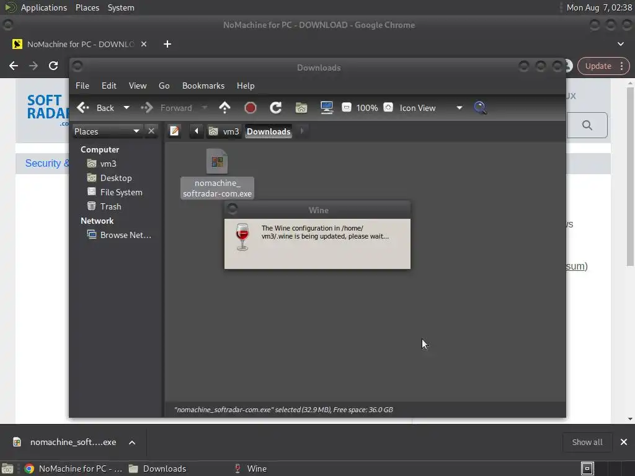
Task: Reload the Downloads folder view
Action: coord(276,108)
